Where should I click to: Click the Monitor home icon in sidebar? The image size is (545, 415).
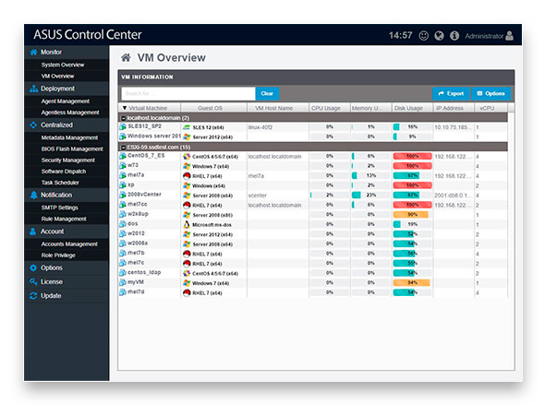tap(33, 52)
